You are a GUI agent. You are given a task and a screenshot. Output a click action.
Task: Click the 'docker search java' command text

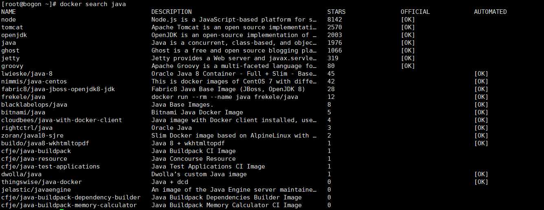coord(93,4)
